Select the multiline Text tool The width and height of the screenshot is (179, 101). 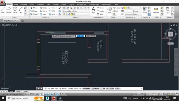tap(93, 10)
